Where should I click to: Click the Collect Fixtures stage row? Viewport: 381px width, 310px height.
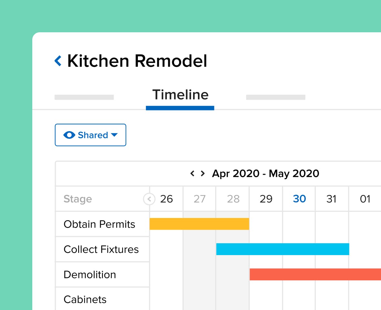(102, 249)
